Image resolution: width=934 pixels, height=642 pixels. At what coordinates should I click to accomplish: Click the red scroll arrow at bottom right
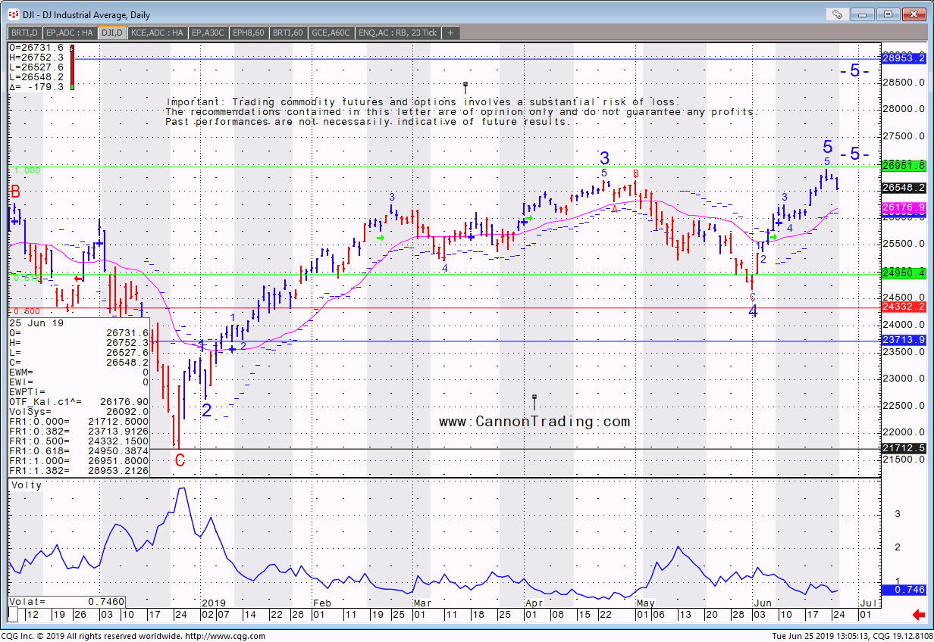[x=919, y=614]
